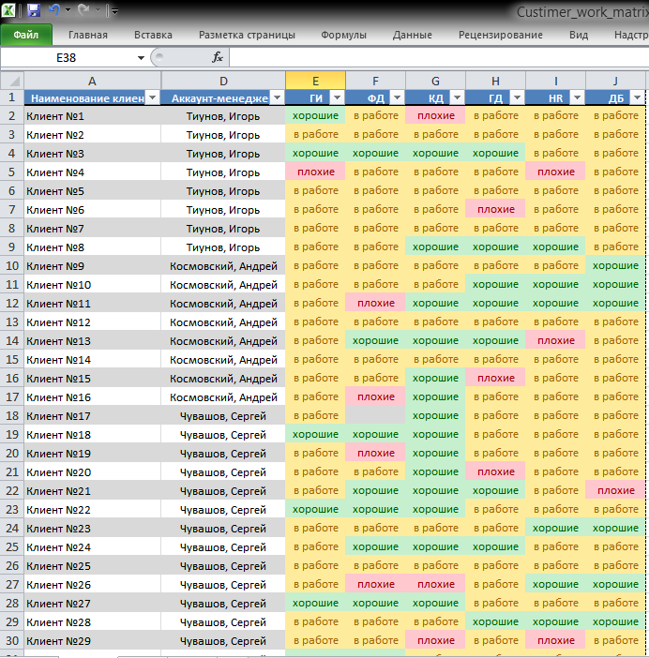The image size is (649, 658).
Task: Select red 'плохие' cell in row 2
Action: click(x=435, y=116)
